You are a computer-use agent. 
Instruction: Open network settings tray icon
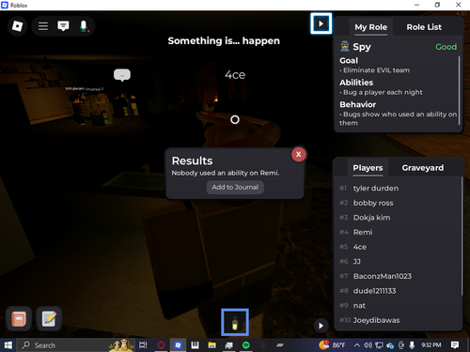[x=379, y=345]
